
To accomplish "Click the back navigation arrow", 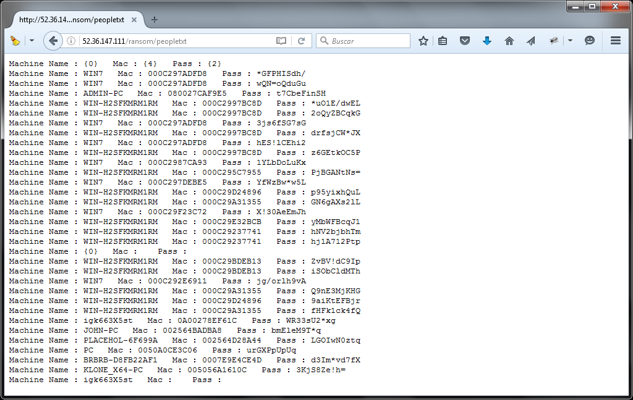I will 53,41.
